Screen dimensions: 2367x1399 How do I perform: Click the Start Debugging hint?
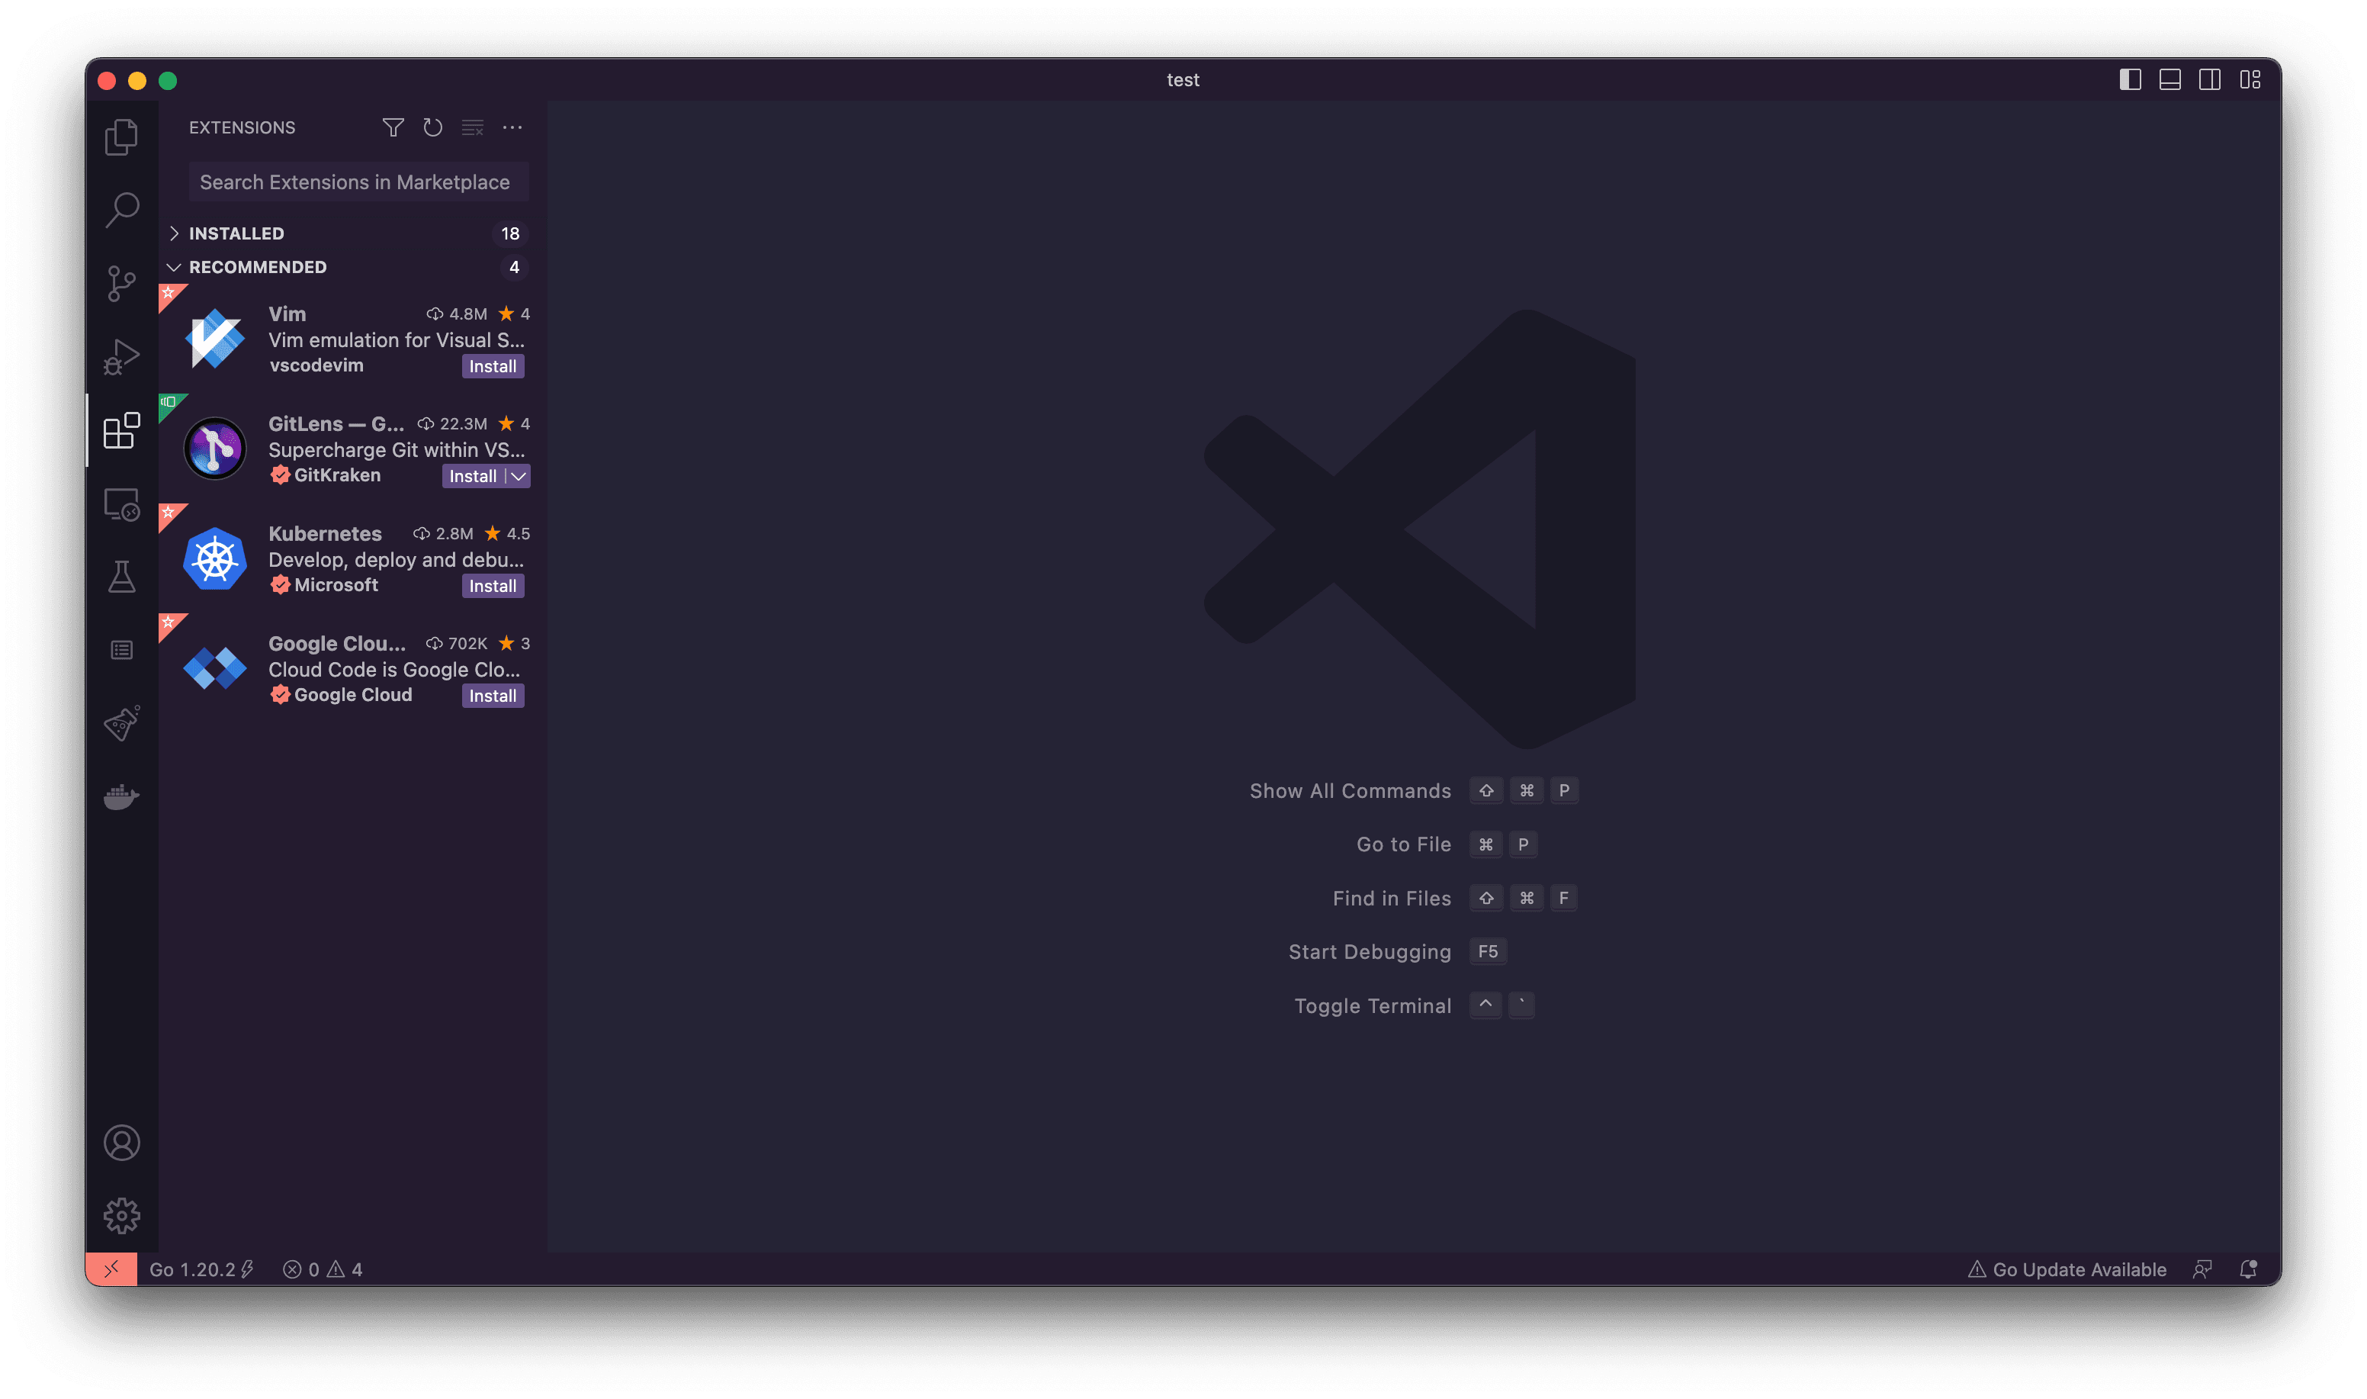(x=1370, y=952)
